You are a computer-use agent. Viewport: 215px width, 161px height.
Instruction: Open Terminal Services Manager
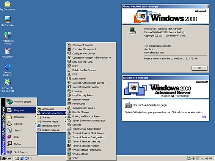coord(91,145)
